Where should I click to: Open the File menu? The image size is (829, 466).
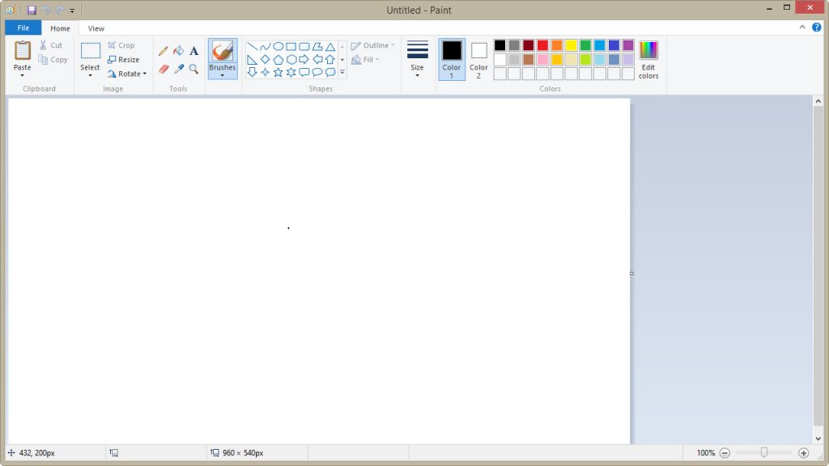click(x=23, y=28)
